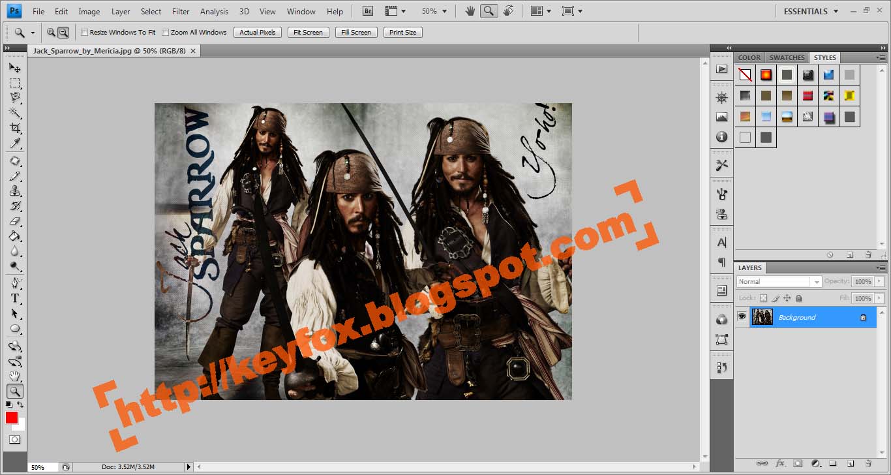Select the History Brush tool
Image resolution: width=891 pixels, height=475 pixels.
point(14,206)
